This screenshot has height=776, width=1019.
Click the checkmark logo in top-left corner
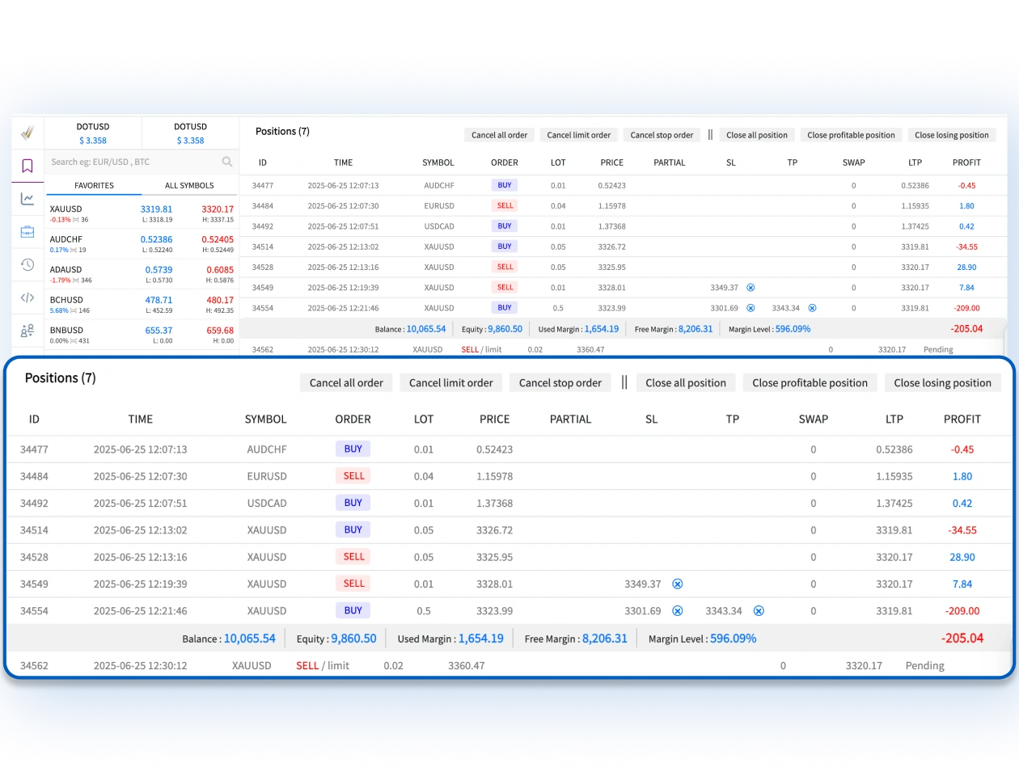pos(27,133)
